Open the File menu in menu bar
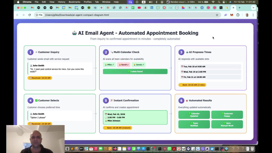 pyautogui.click(x=36, y=2)
